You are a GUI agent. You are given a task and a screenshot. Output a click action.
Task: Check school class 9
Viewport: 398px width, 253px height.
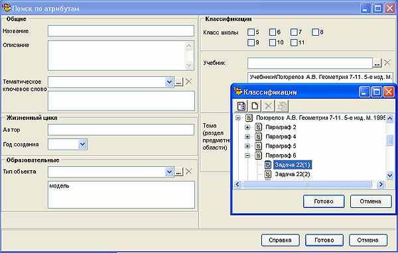[x=251, y=42]
